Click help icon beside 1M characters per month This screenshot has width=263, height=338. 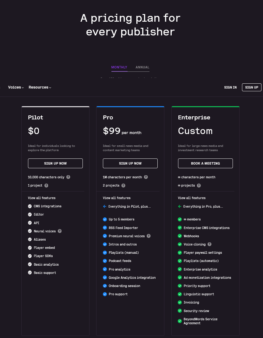pos(146,177)
